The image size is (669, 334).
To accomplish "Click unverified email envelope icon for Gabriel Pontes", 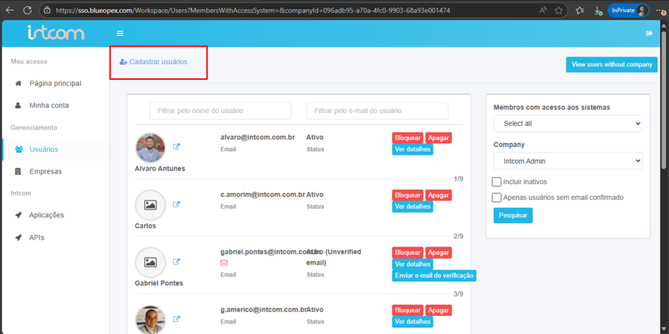I will click(224, 263).
